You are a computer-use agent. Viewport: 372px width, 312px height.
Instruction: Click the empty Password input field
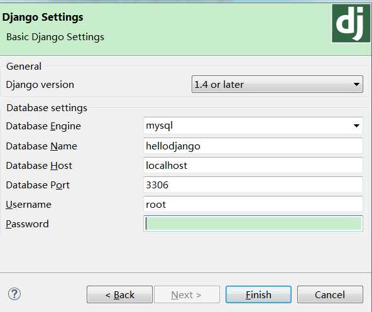pyautogui.click(x=253, y=223)
